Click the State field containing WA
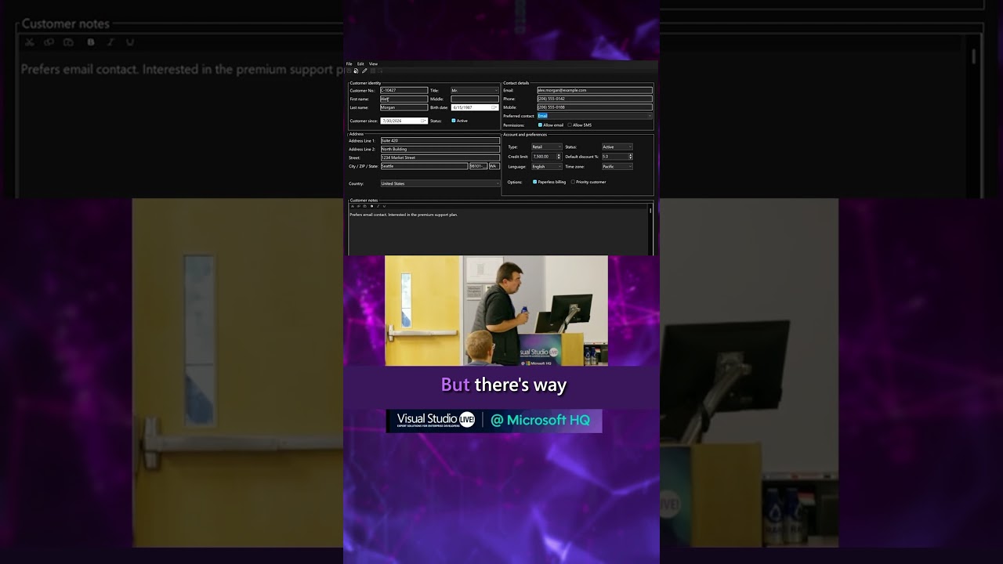Image resolution: width=1003 pixels, height=564 pixels. [494, 166]
